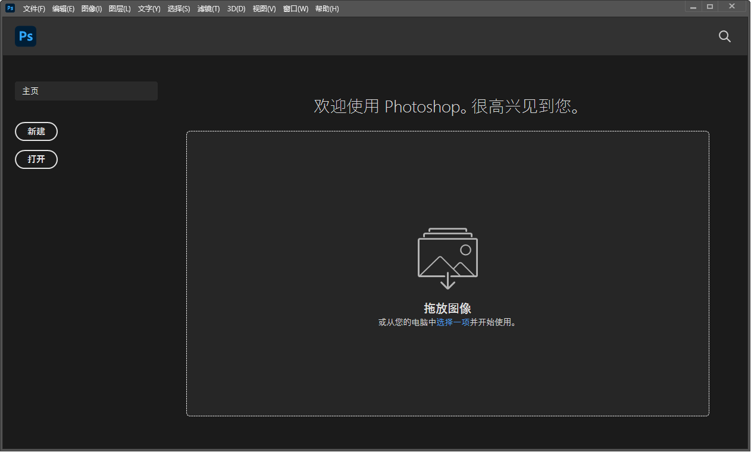Screen dimensions: 751x452
Task: Open the 3D(D) menu
Action: point(235,8)
